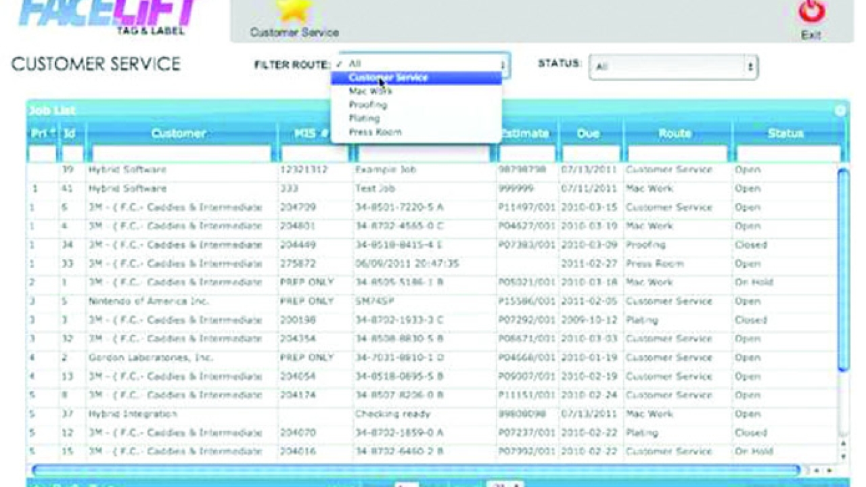Click Gordon Laboratories, Inc. customer cell
The image size is (866, 487).
[150, 357]
